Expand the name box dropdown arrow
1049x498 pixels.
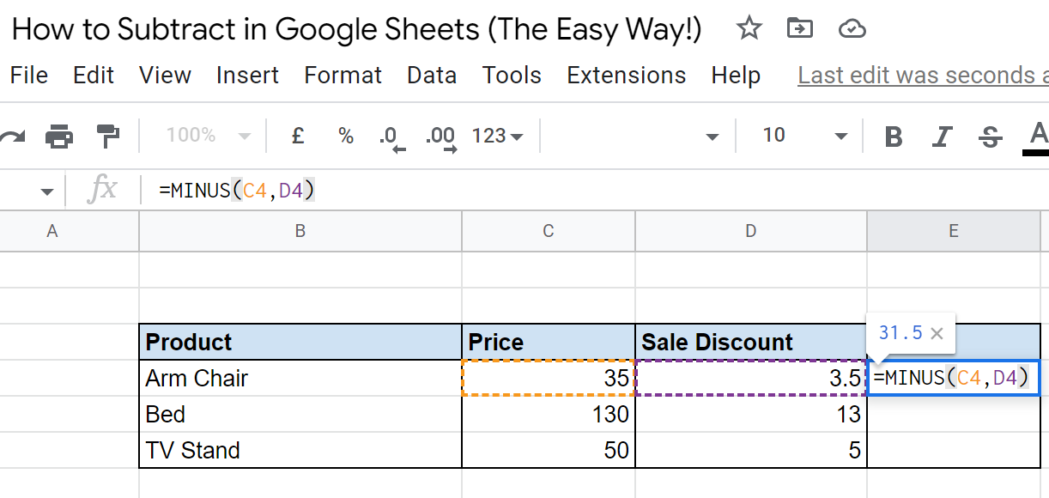click(x=47, y=191)
